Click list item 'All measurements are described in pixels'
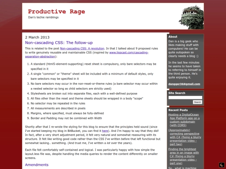The image size is (226, 169). pyautogui.click(x=58, y=108)
